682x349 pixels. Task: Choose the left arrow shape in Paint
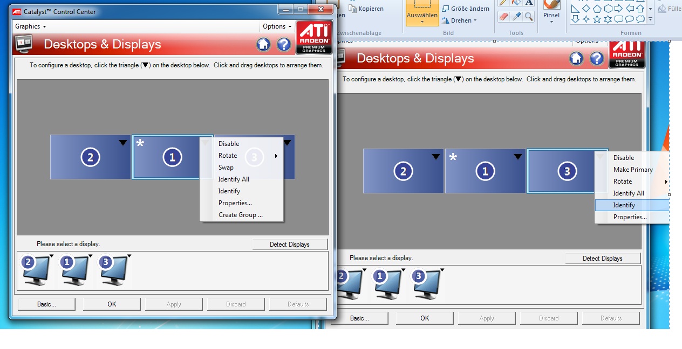pos(630,9)
